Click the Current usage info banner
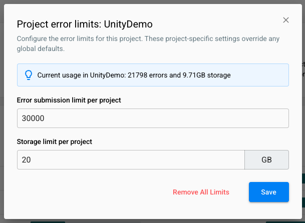 point(153,75)
